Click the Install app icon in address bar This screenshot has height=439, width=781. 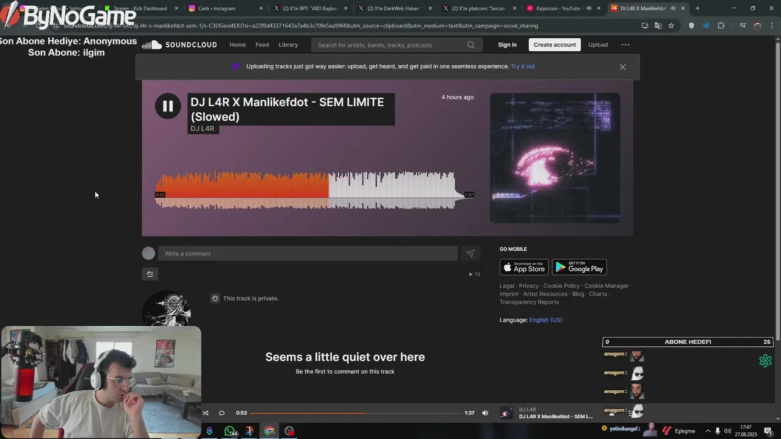click(x=645, y=26)
